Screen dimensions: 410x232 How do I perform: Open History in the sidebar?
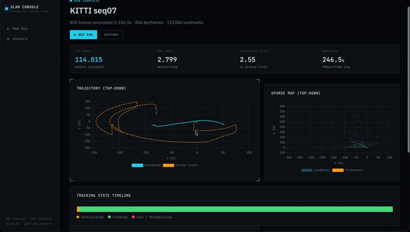(20, 39)
